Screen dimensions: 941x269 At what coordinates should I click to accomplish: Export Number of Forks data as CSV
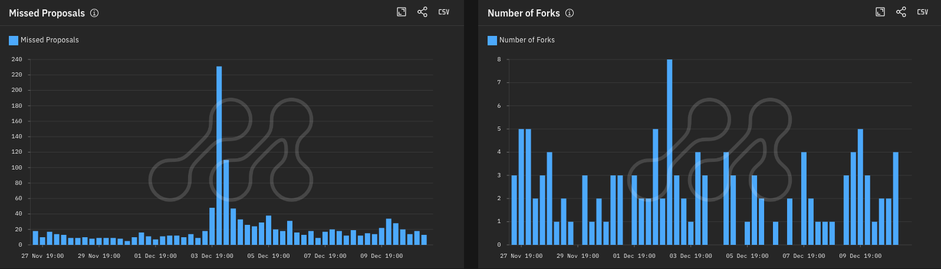pyautogui.click(x=922, y=12)
